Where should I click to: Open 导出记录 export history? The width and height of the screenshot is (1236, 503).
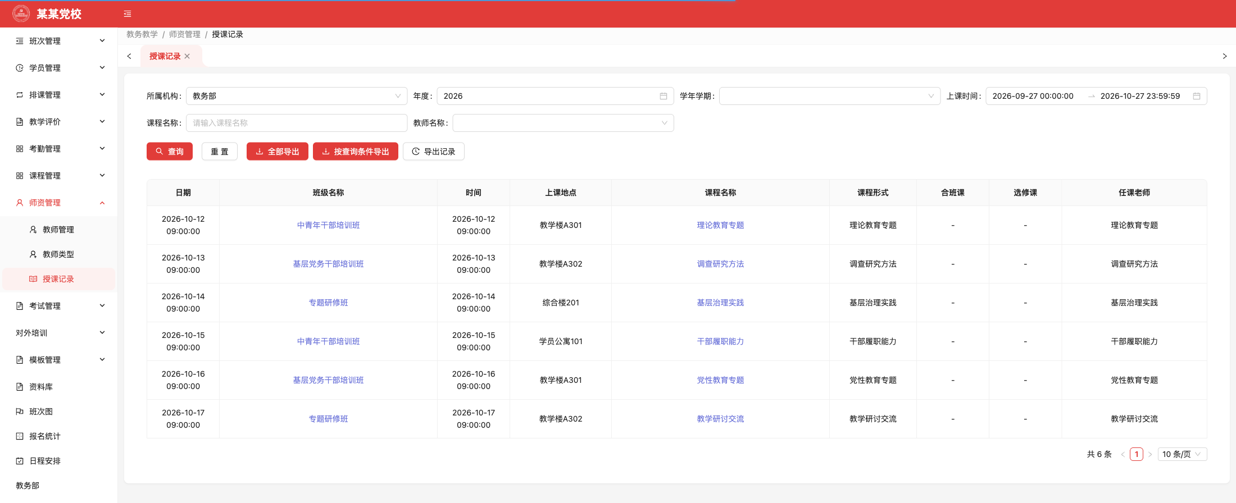[434, 152]
